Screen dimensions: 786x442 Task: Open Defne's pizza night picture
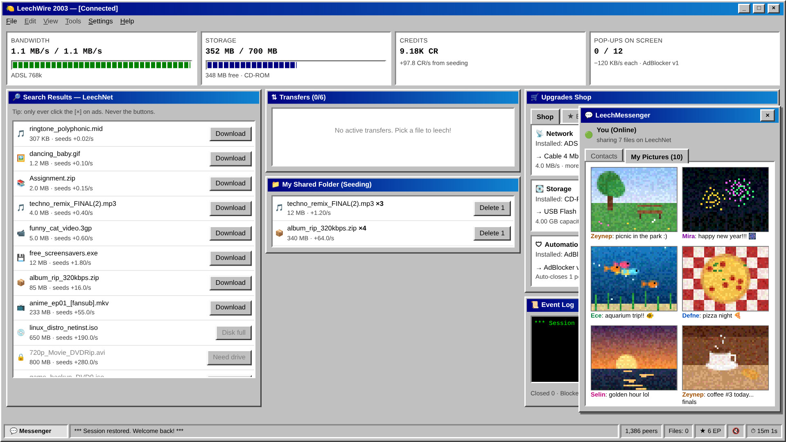[725, 279]
